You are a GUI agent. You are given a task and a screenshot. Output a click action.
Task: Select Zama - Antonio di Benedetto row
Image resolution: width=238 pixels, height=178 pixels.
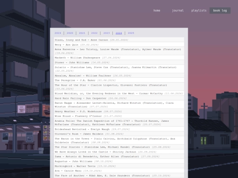click(x=119, y=156)
